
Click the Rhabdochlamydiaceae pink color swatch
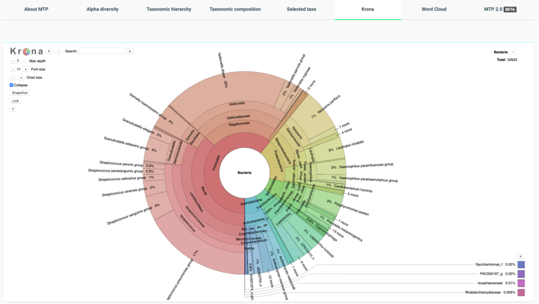click(521, 292)
